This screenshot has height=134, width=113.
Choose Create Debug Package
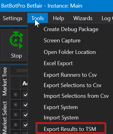[71, 30]
